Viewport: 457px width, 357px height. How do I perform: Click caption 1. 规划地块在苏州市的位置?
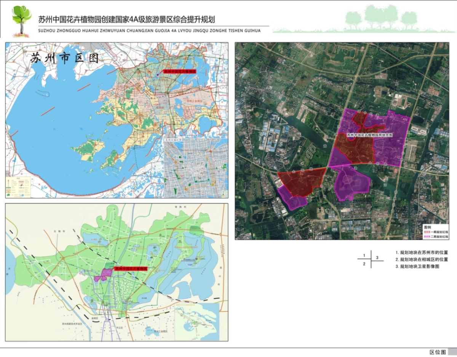[x=421, y=252]
